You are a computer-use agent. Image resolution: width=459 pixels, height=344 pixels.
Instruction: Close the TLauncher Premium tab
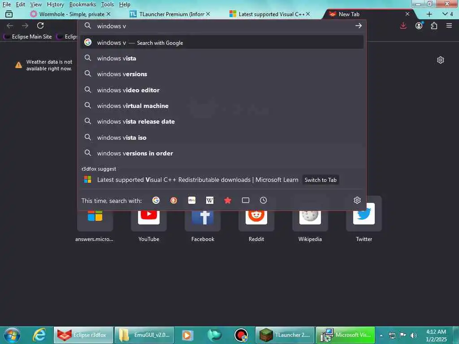point(208,14)
